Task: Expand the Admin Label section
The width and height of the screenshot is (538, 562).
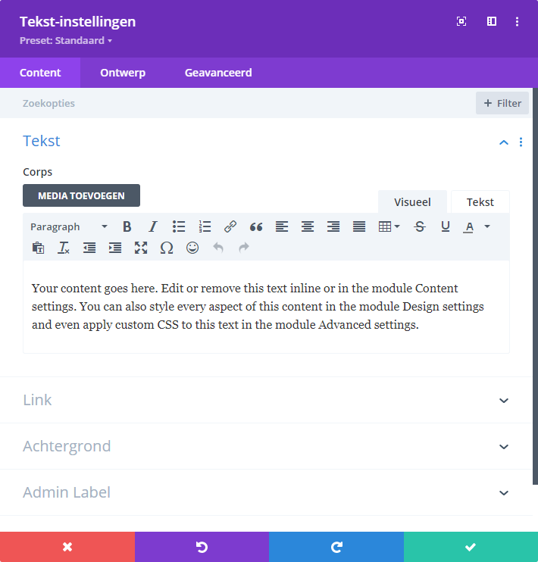Action: pos(266,492)
